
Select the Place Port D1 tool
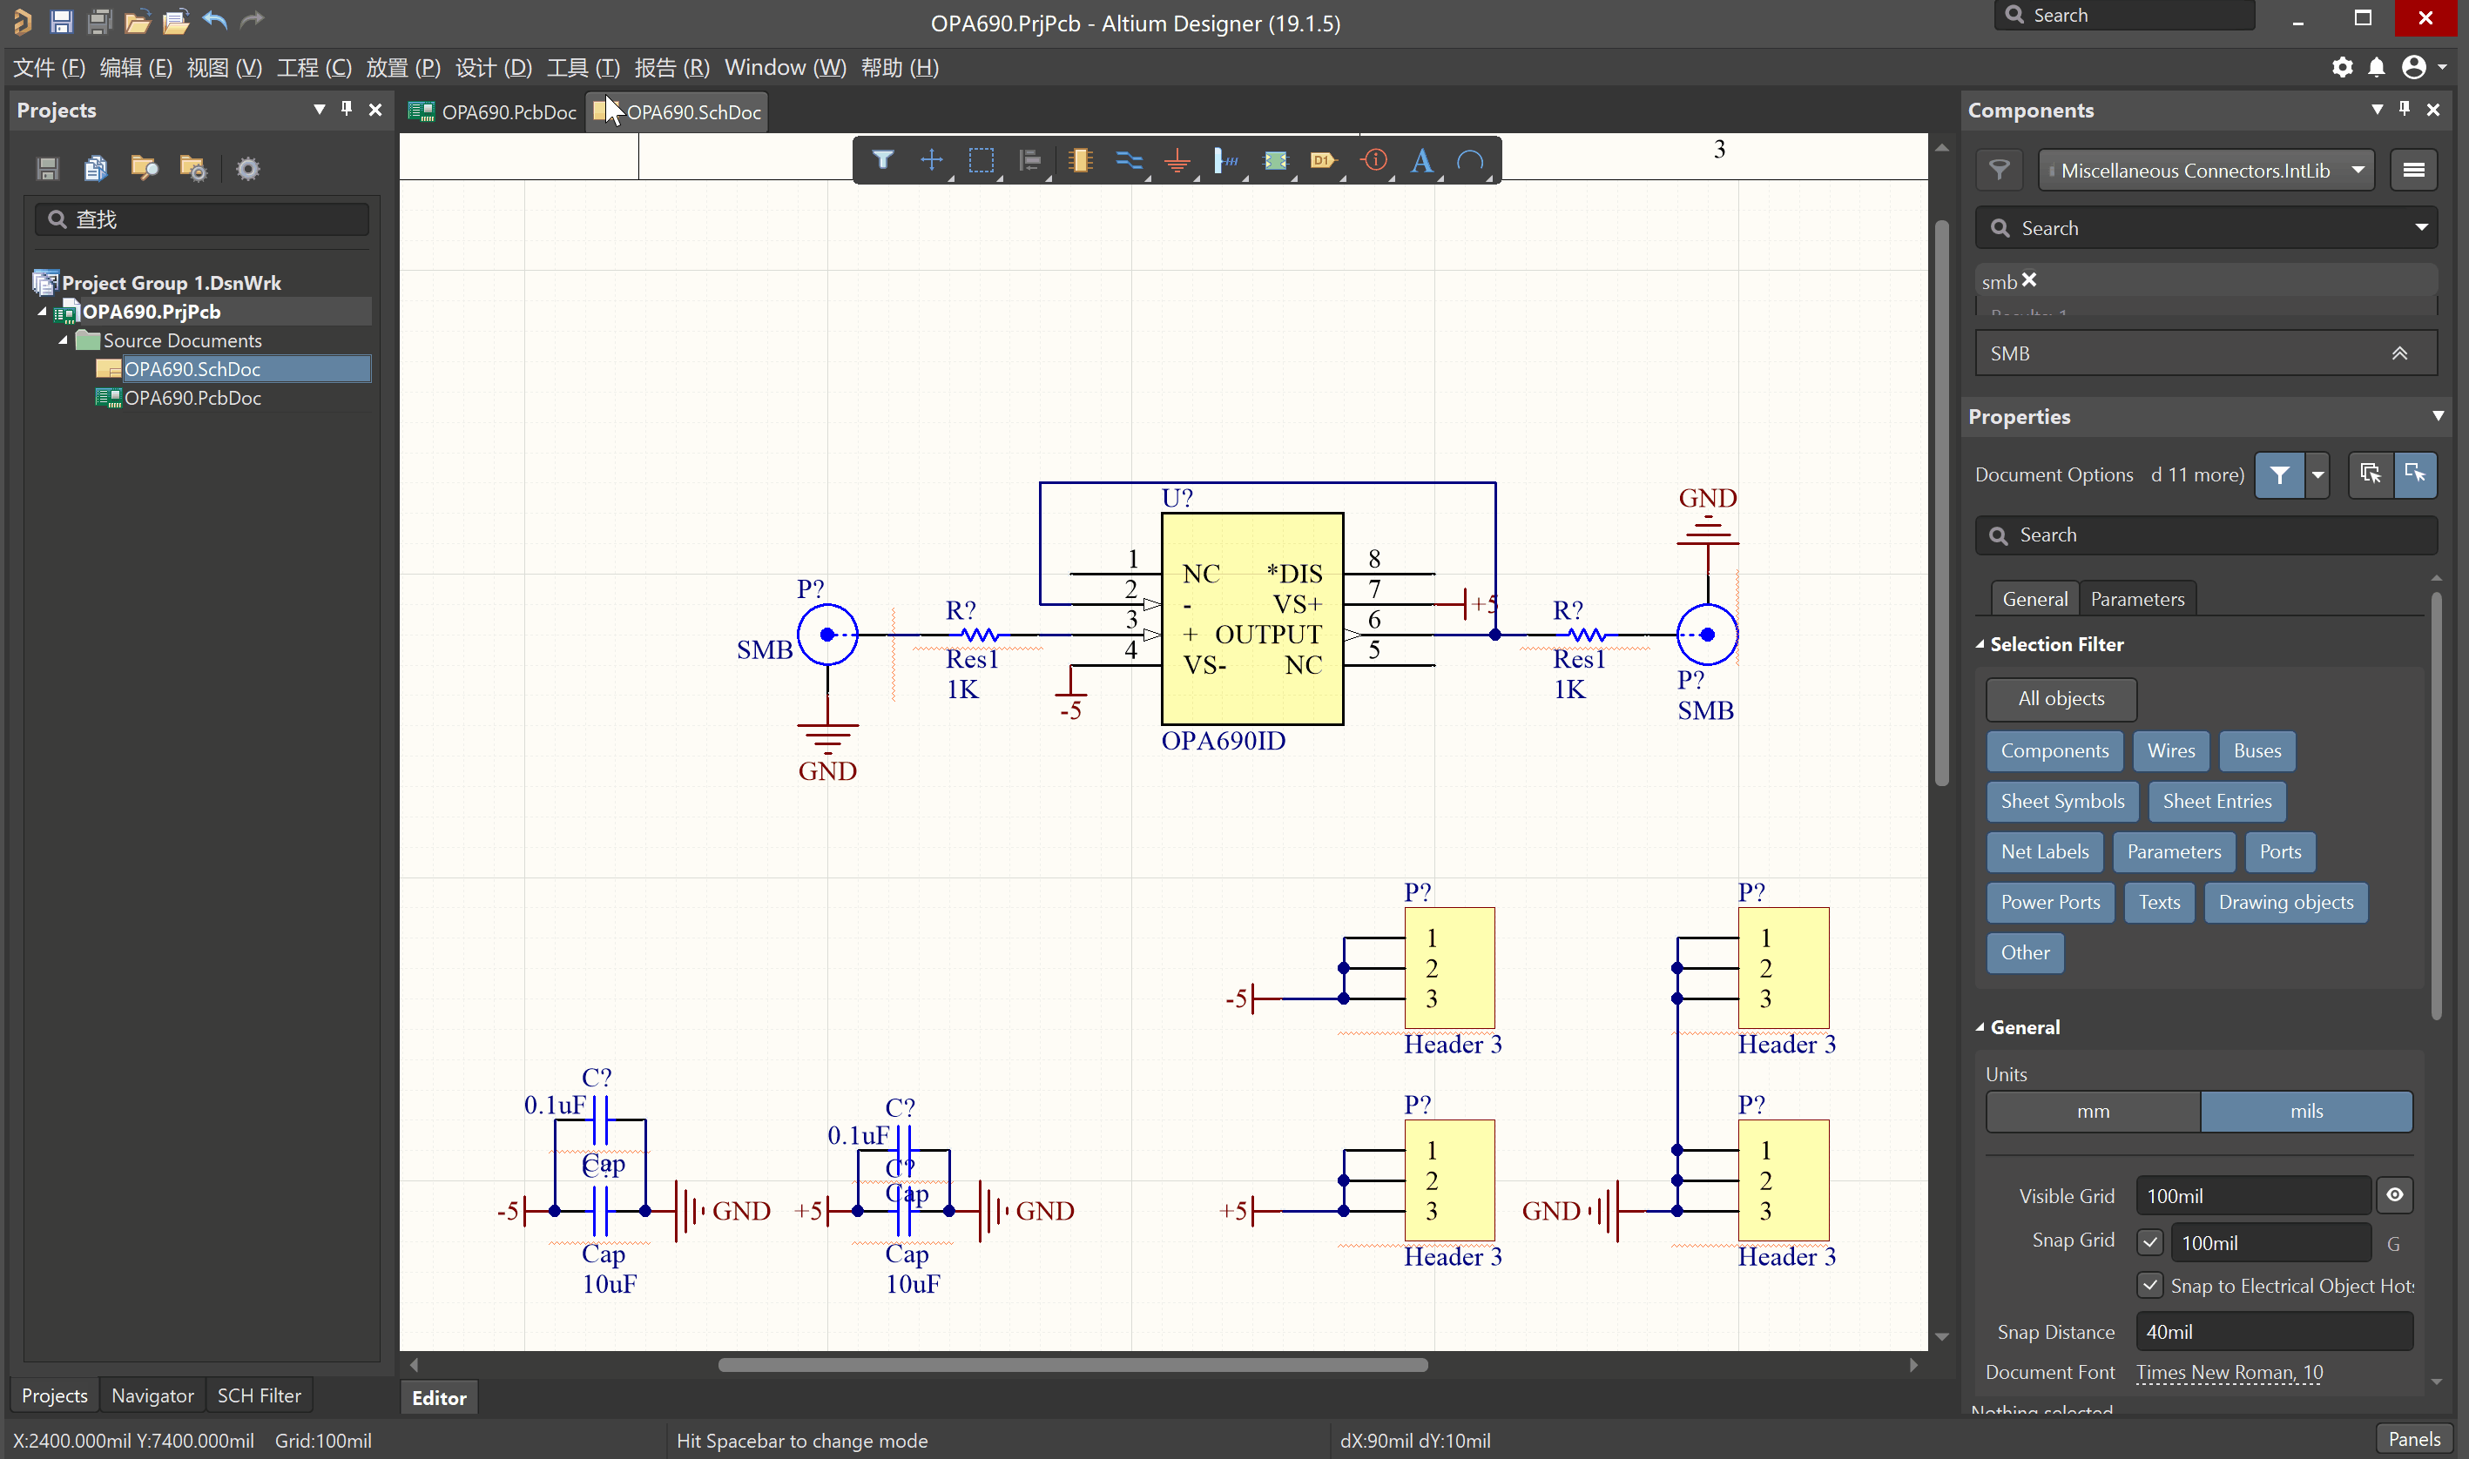click(1323, 160)
